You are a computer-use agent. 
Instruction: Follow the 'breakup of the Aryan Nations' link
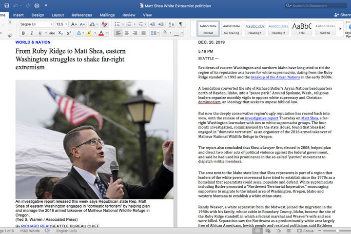pos(275,77)
